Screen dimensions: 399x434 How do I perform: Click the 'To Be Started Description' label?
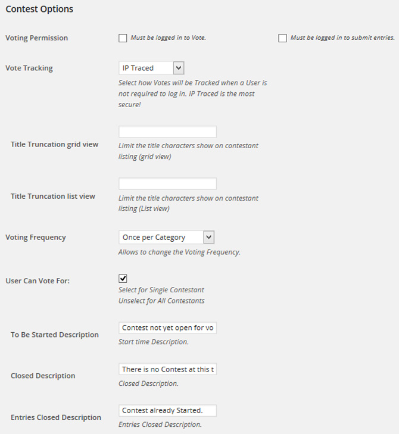pos(55,335)
